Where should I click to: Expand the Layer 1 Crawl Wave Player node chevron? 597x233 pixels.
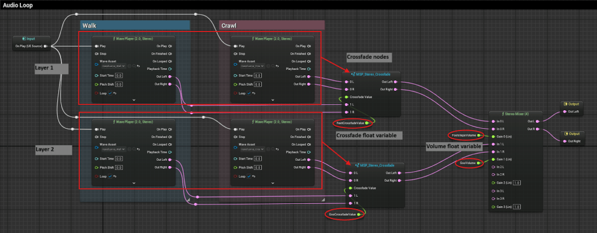pos(272,100)
